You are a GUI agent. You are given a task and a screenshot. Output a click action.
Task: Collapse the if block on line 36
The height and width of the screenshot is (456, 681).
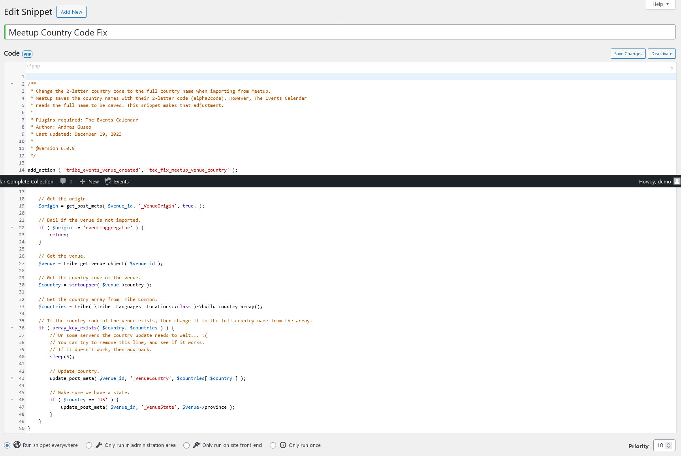pyautogui.click(x=12, y=328)
